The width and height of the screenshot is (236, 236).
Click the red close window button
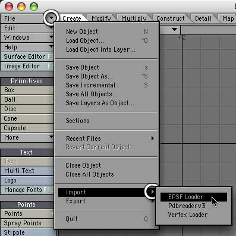pos(9,7)
